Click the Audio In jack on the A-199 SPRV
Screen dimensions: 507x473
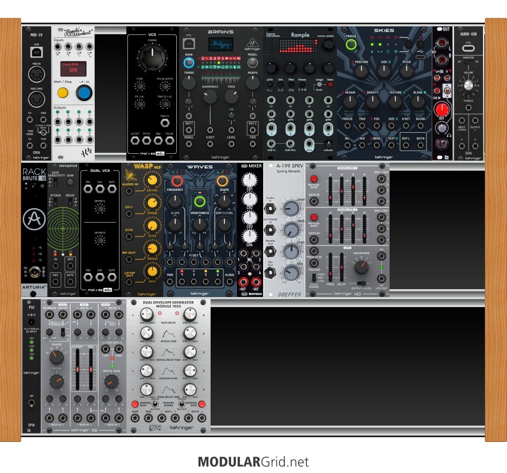pos(270,209)
